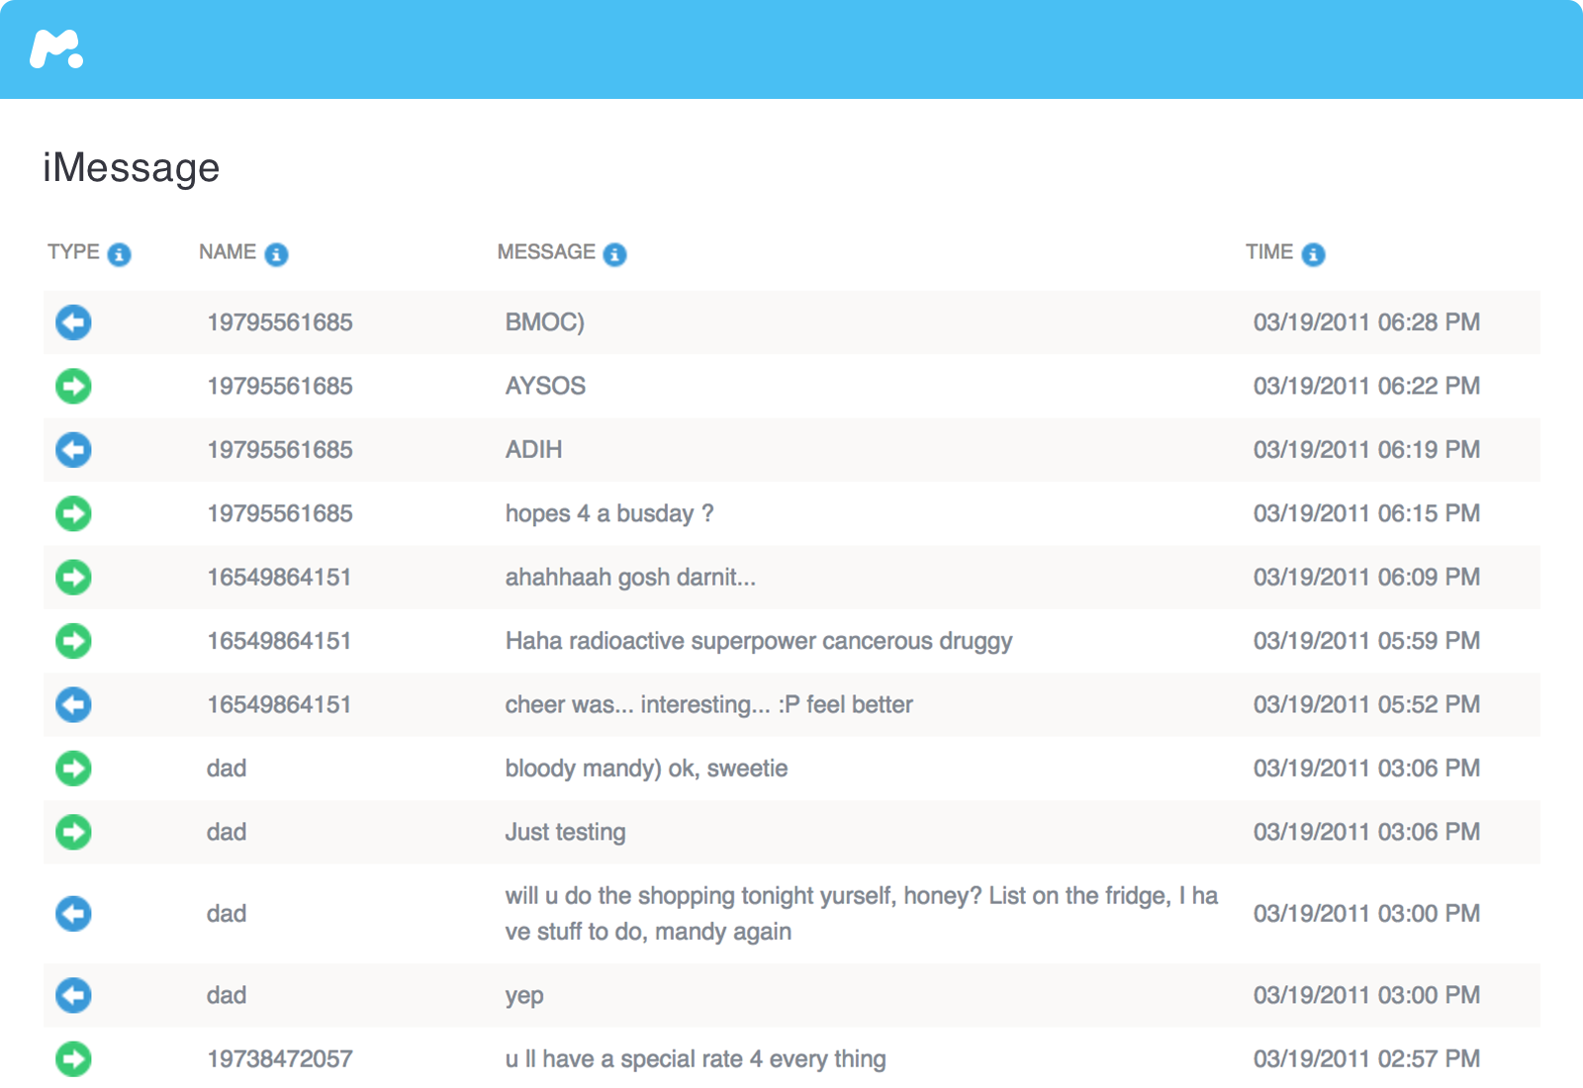Click incoming arrow on 'cheer was... interesting' row
This screenshot has height=1088, width=1583.
pos(73,704)
